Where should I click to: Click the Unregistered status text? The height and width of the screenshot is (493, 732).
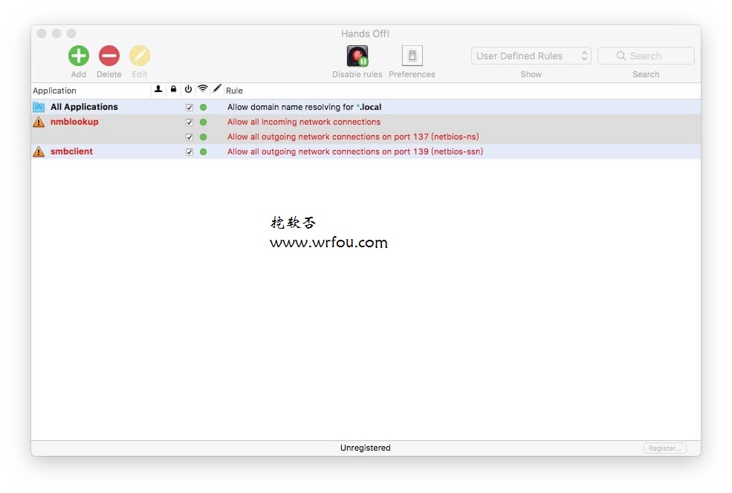click(366, 448)
